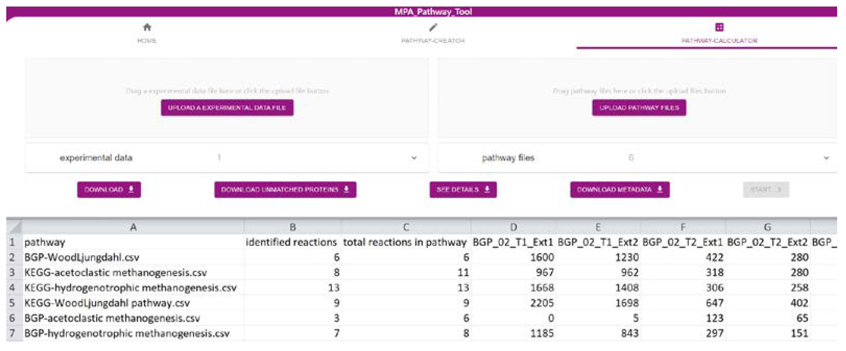Select row 4 header in spreadsheet
Screen dimensions: 846x351
point(13,288)
